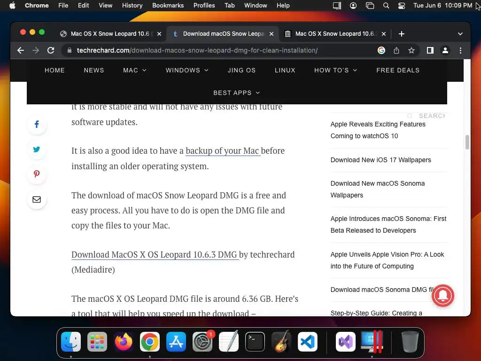Click the sidebar SEARCH field
This screenshot has height=361, width=481.
click(427, 116)
